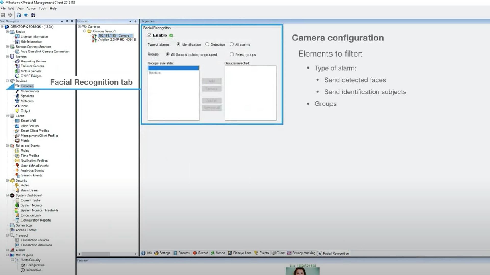This screenshot has width=490, height=275.
Task: Select the All Groups including ungrouped radio button
Action: tap(168, 54)
